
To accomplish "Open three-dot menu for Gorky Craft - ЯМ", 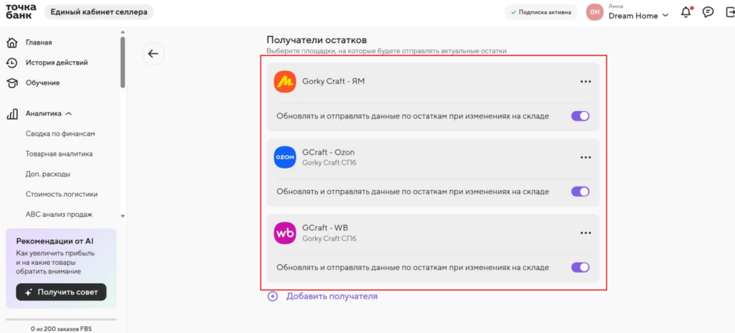I will point(586,82).
